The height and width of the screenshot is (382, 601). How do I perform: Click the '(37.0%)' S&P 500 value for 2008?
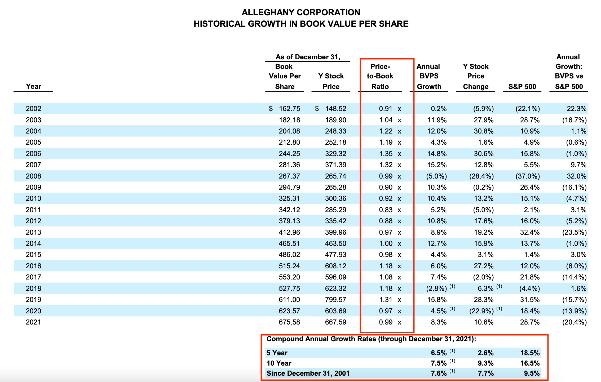[x=528, y=176]
